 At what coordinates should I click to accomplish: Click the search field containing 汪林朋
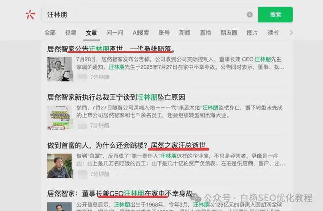[147, 15]
